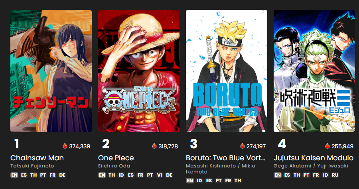Click the Chainsaw Man title link
Viewport: 359px width, 189px height.
click(37, 158)
